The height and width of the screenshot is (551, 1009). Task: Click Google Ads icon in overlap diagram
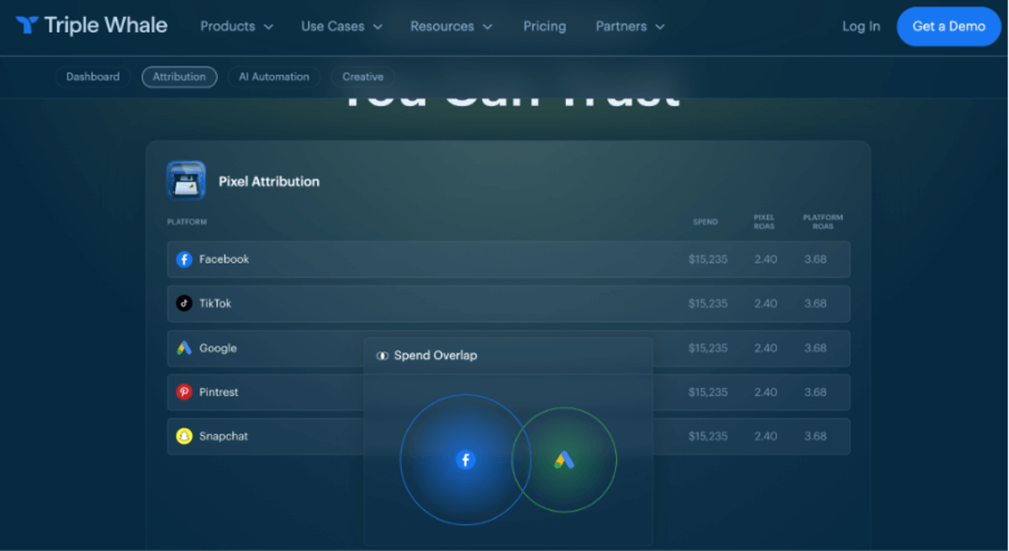[564, 459]
